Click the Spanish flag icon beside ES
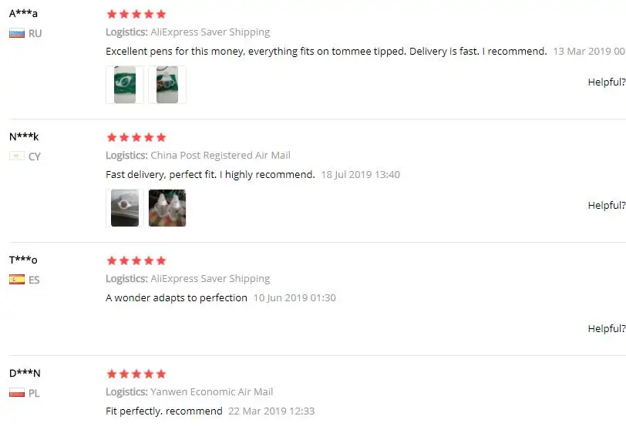Screen dimensions: 626x433 click(17, 280)
